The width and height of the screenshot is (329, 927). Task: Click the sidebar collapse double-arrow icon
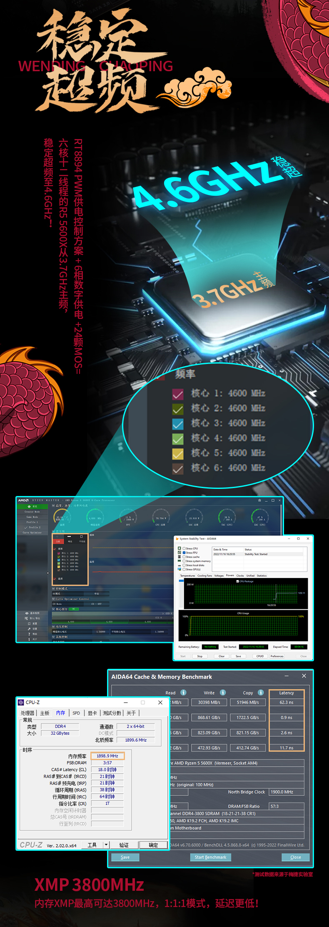48,573
